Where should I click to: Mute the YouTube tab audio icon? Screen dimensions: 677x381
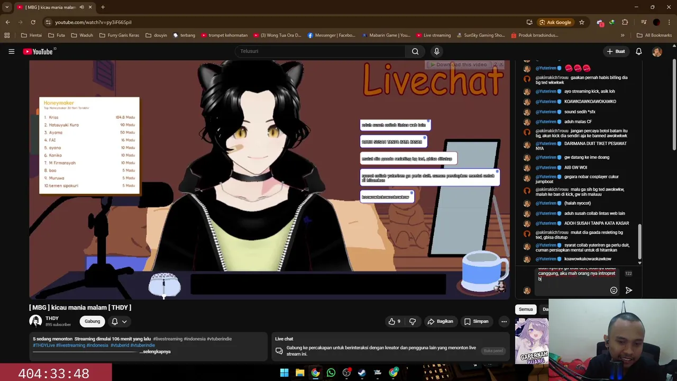point(81,7)
